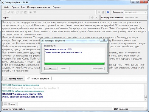Click the log panel scrollbar thumb
Image resolution: width=149 pixels, height=112 pixels.
coord(146,96)
